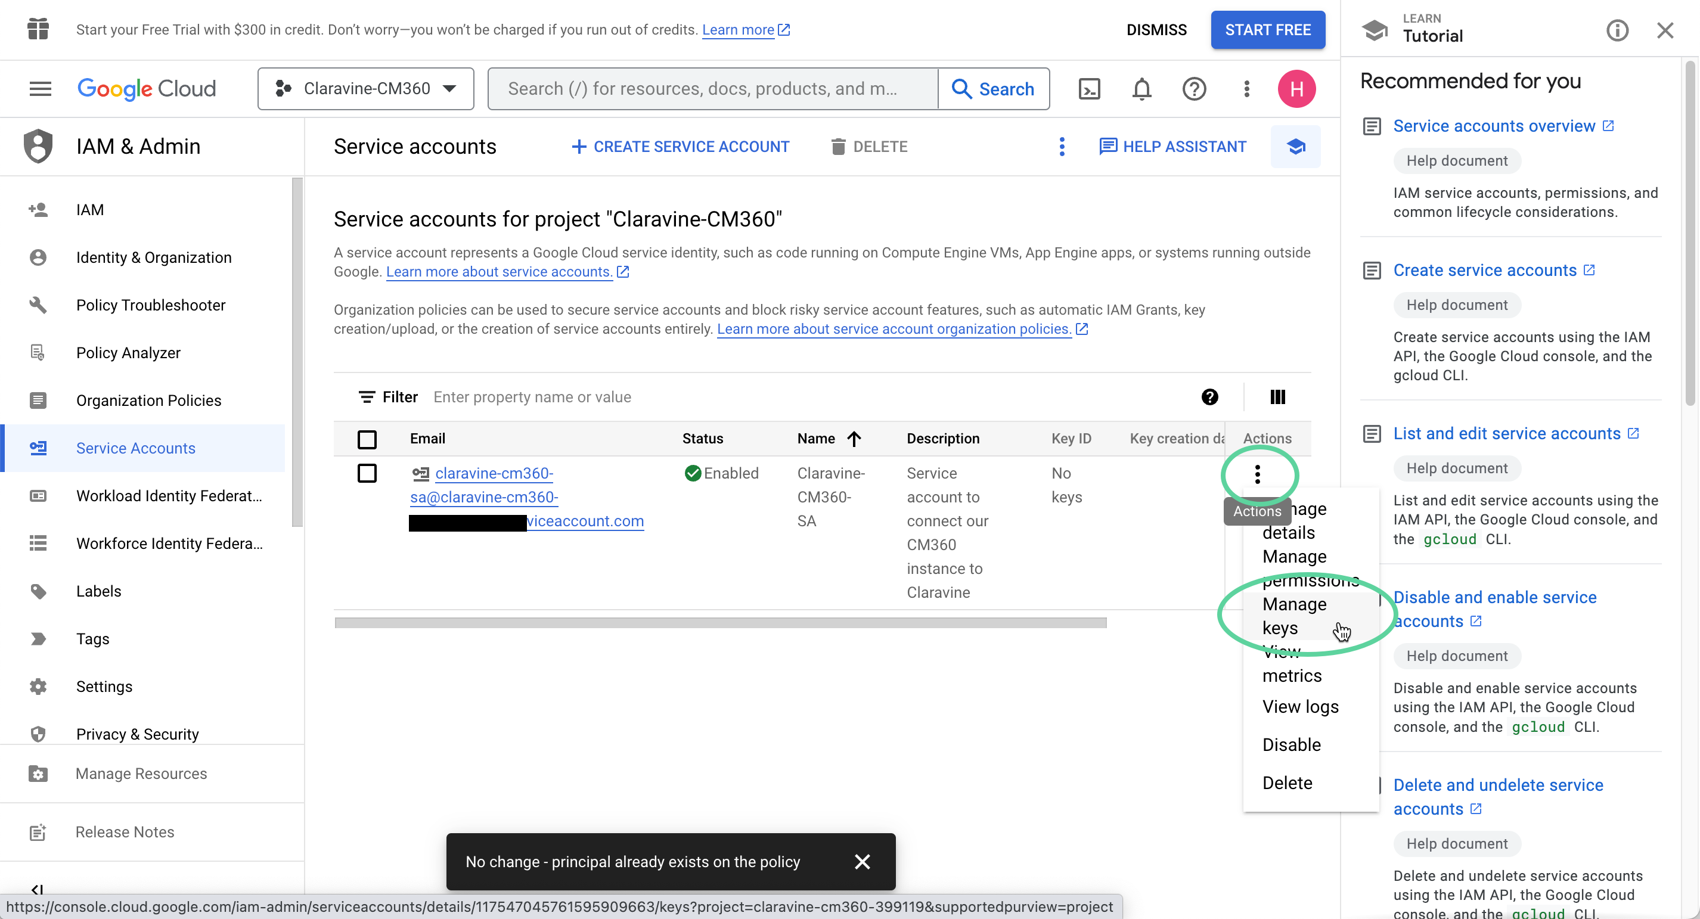Open Create service accounts help link
Image resolution: width=1700 pixels, height=919 pixels.
(1487, 270)
